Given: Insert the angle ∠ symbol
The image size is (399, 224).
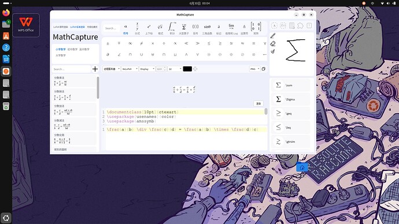Looking at the screenshot, I should pyautogui.click(x=119, y=54).
